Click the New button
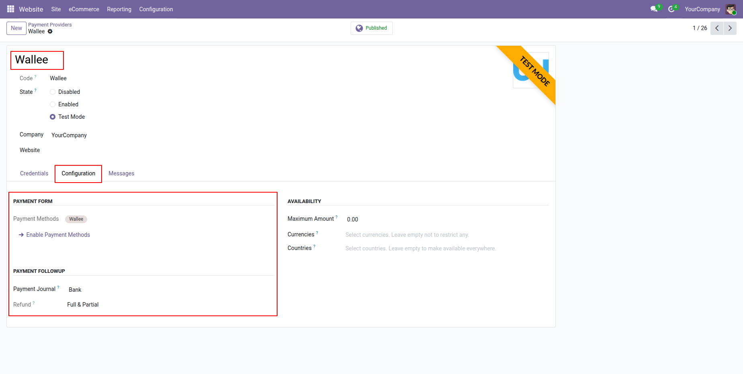743x374 pixels. coord(16,28)
